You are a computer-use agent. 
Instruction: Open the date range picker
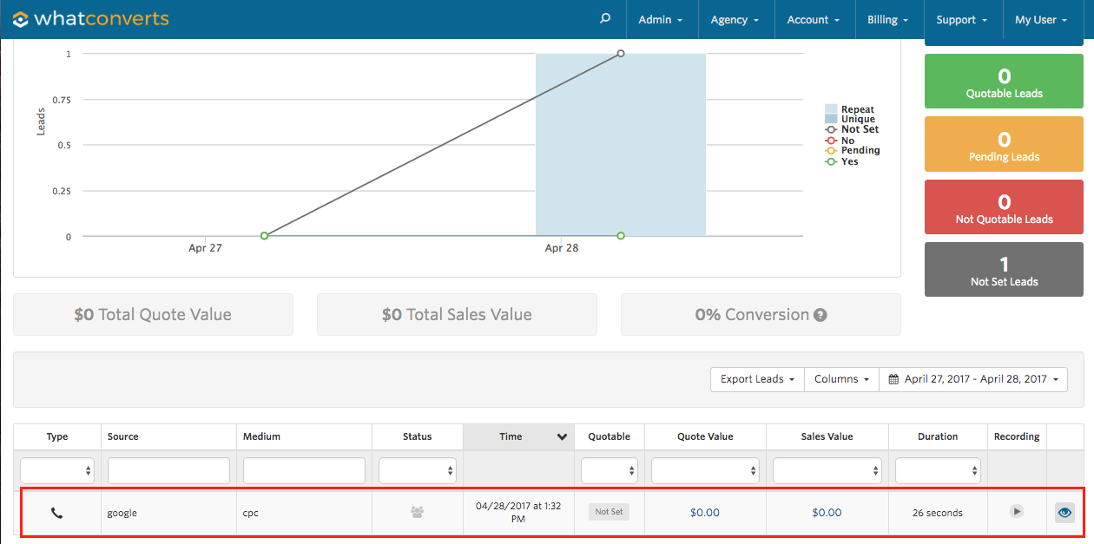click(x=972, y=379)
